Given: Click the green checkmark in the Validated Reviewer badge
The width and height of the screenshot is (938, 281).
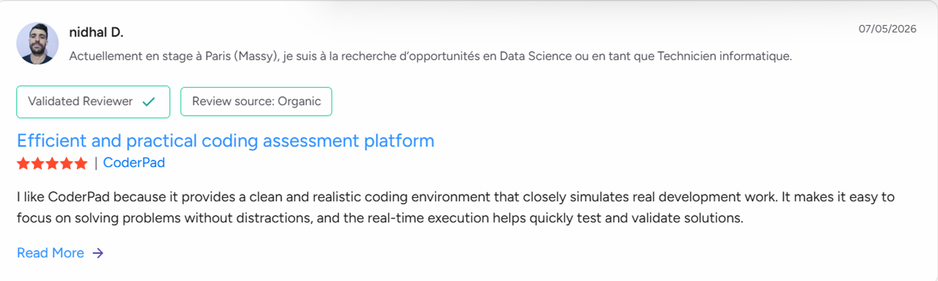Looking at the screenshot, I should click(149, 101).
